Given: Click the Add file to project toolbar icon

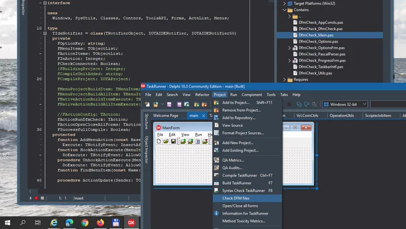Looking at the screenshot, I should 196,104.
